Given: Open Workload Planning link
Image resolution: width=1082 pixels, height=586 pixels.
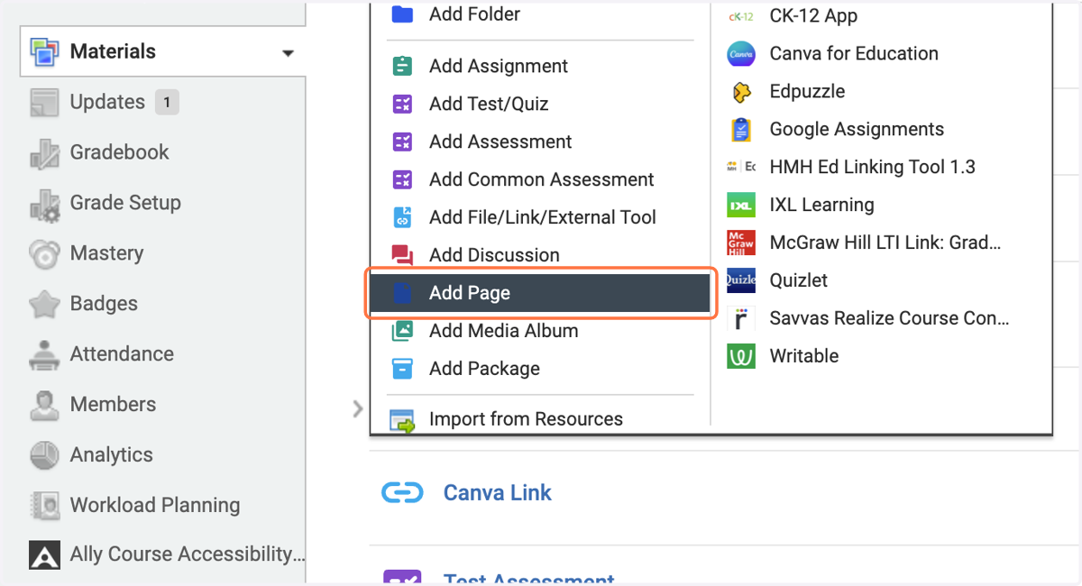Looking at the screenshot, I should coord(155,506).
